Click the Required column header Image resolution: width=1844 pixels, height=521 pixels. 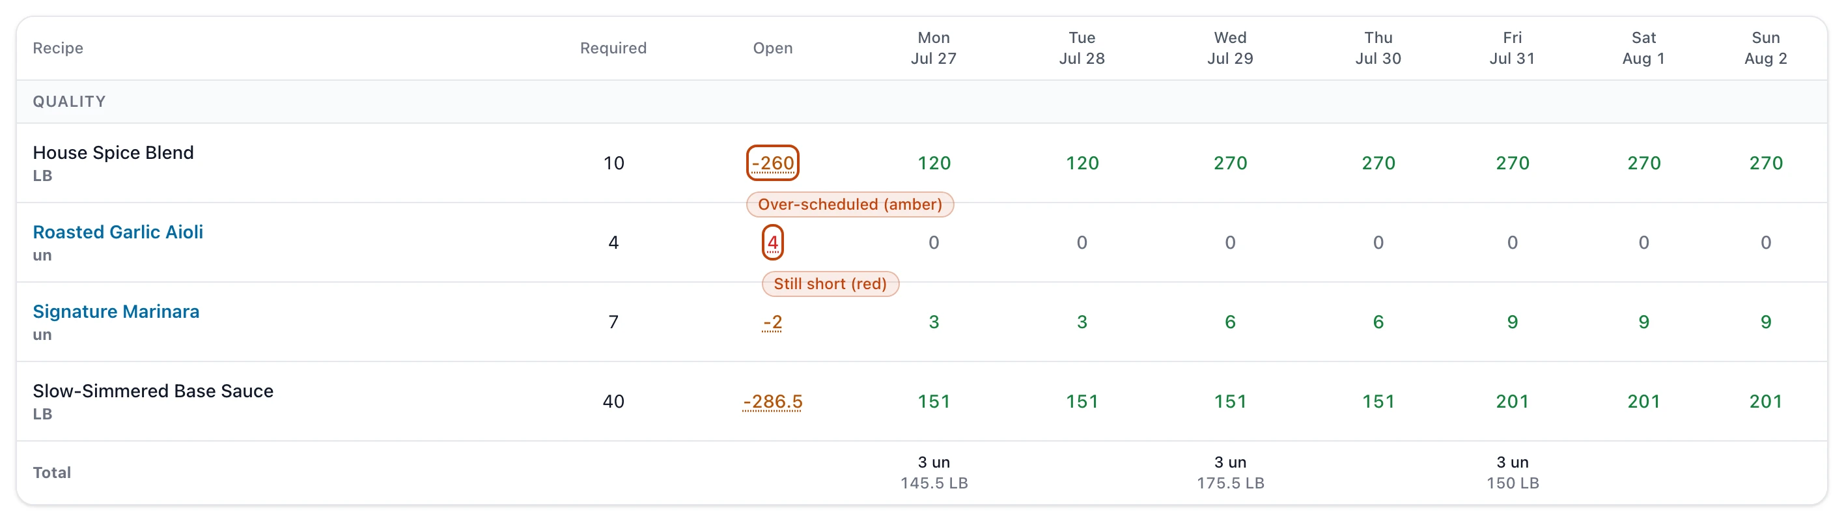point(613,48)
